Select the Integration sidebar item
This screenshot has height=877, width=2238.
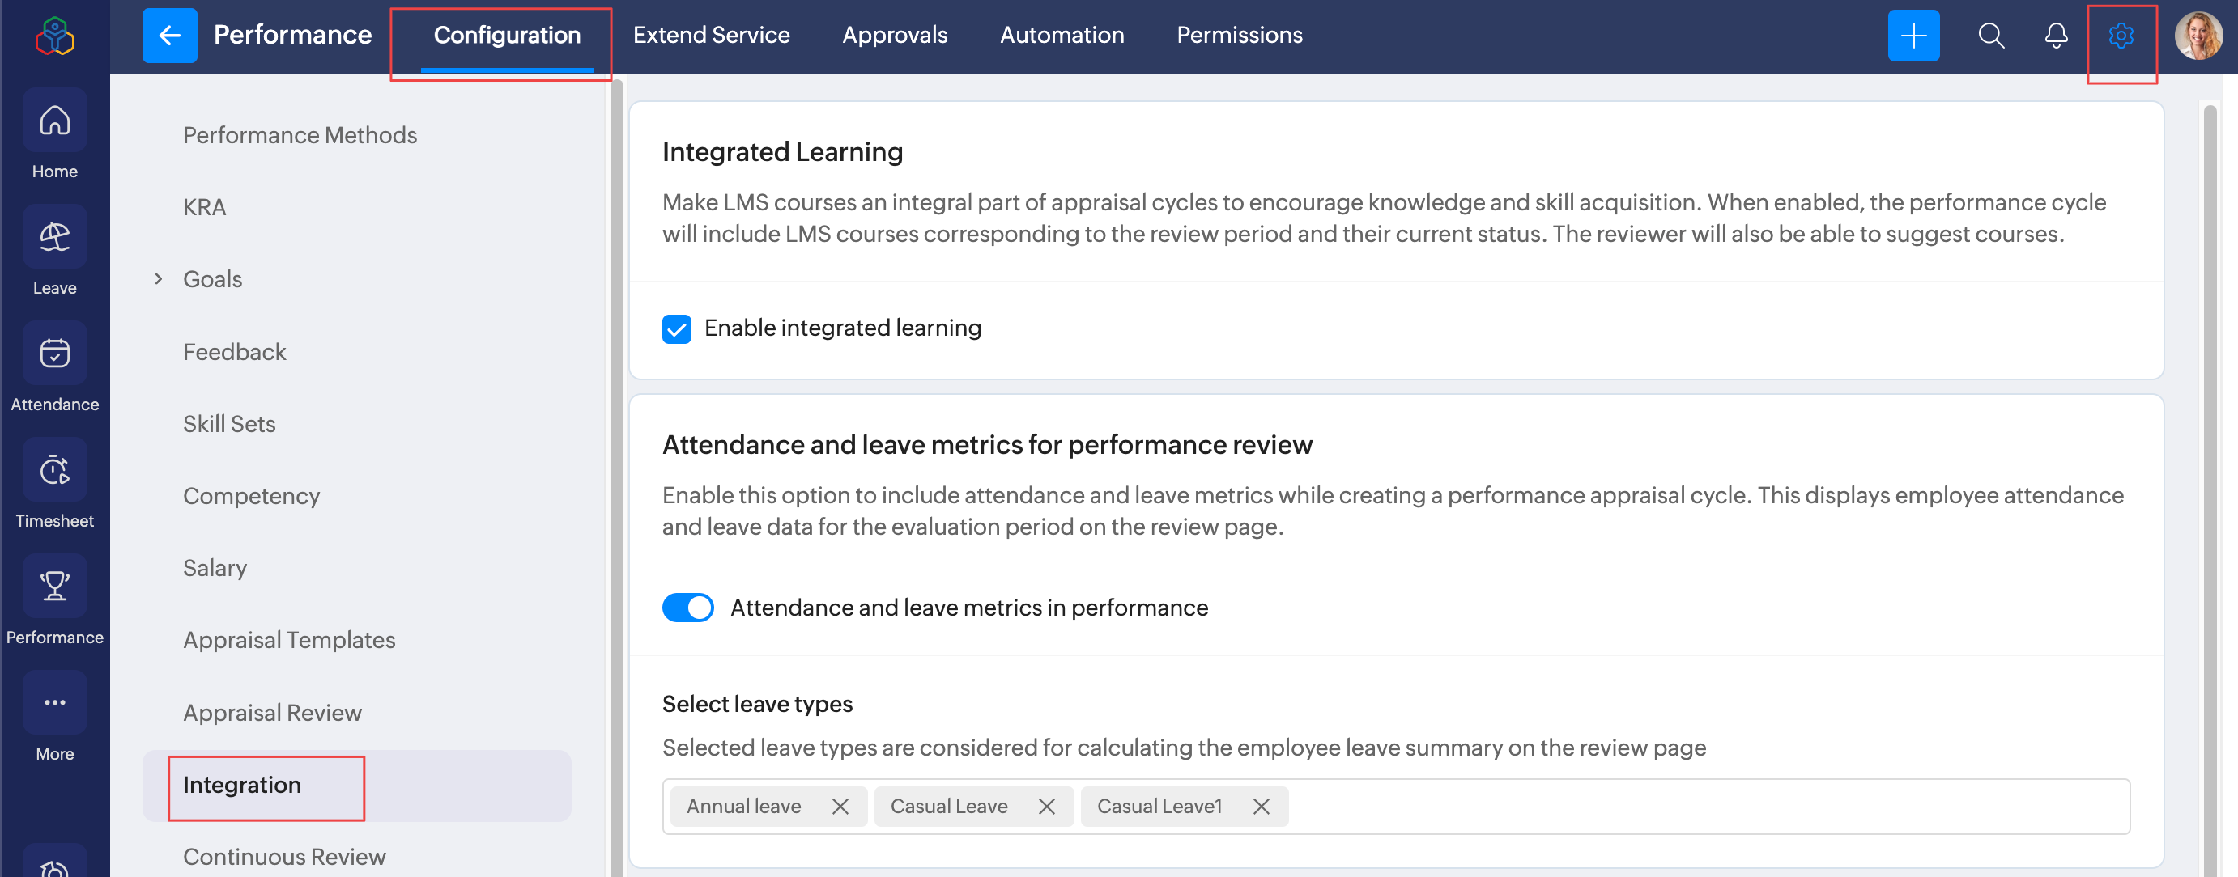click(x=357, y=786)
